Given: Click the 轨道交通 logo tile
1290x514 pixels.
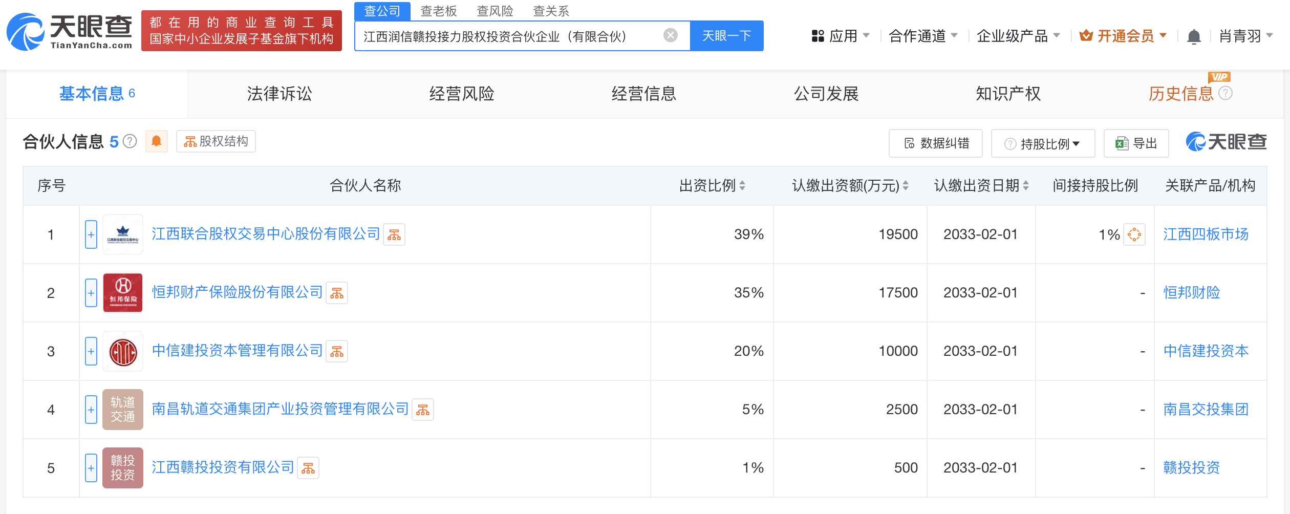Looking at the screenshot, I should (x=123, y=410).
